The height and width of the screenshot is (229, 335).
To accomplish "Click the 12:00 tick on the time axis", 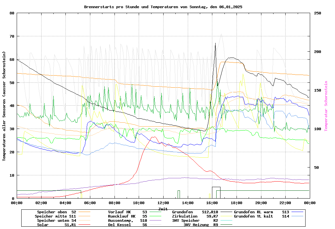I will pyautogui.click(x=163, y=203).
